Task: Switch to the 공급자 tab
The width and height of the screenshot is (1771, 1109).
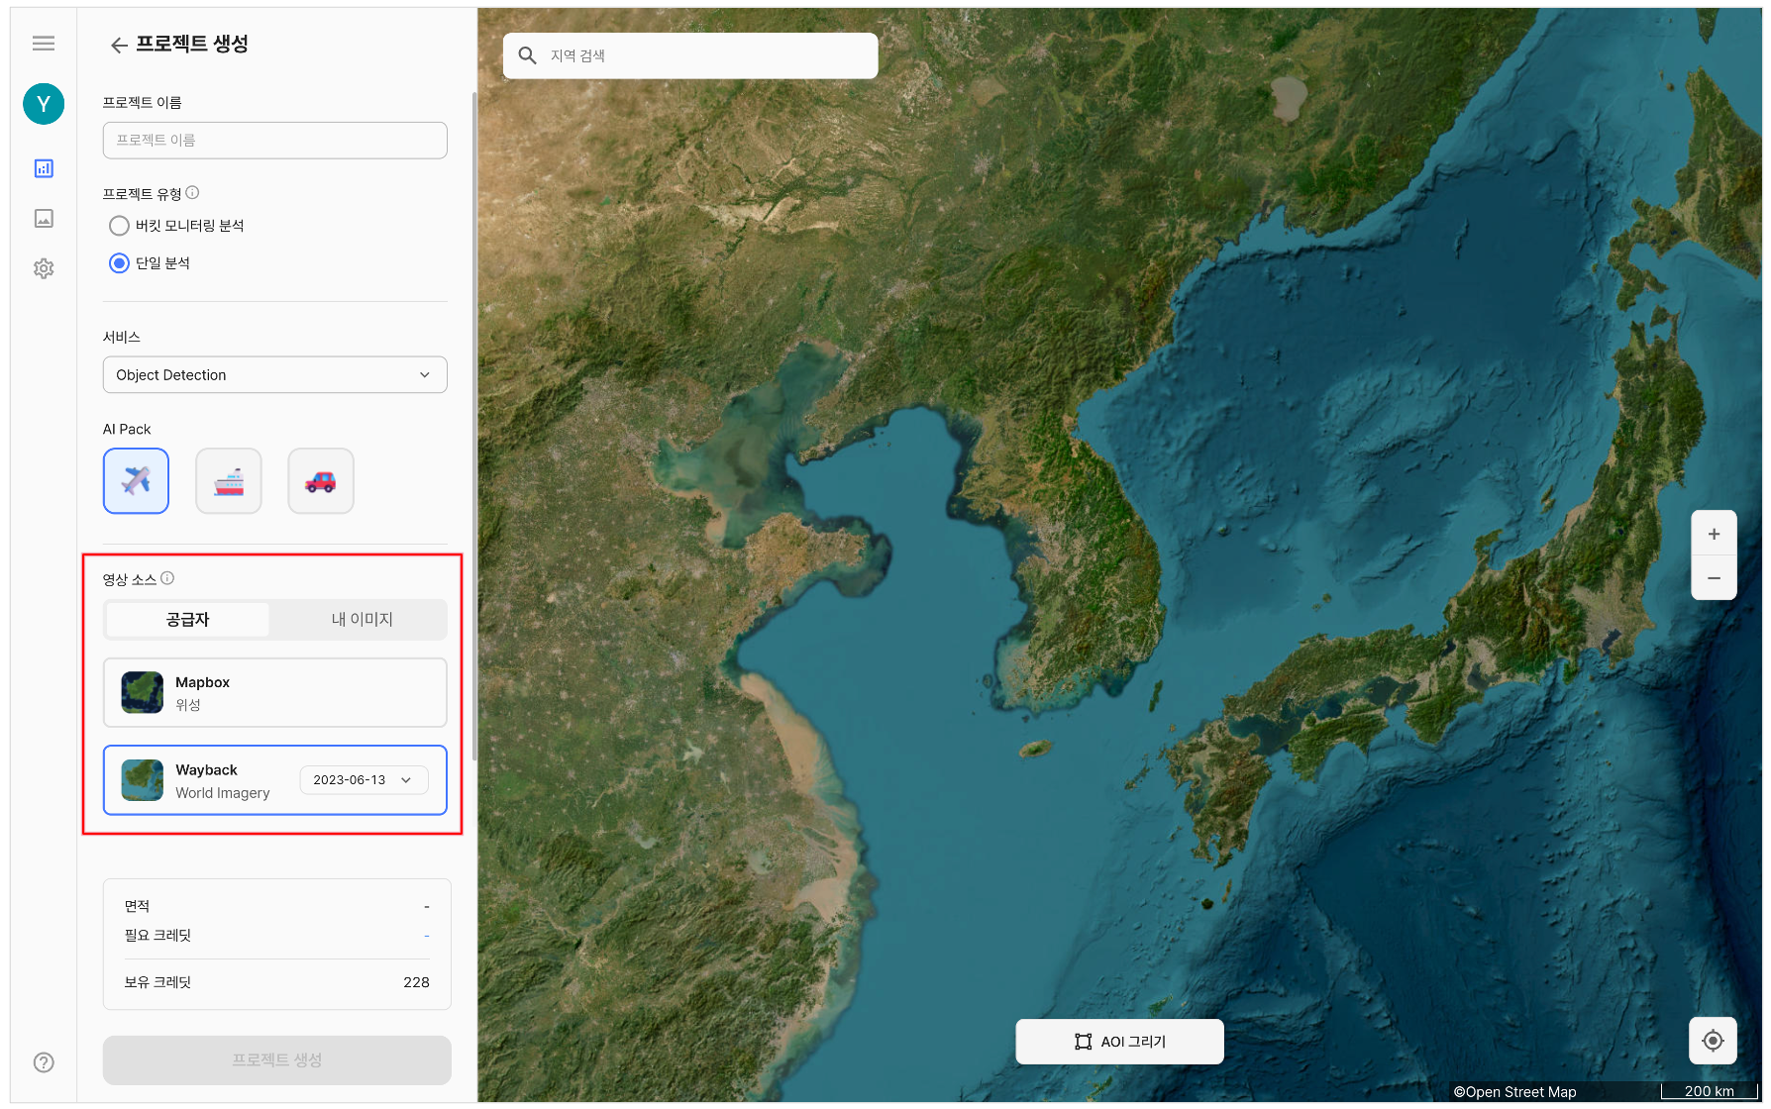Action: 187,620
